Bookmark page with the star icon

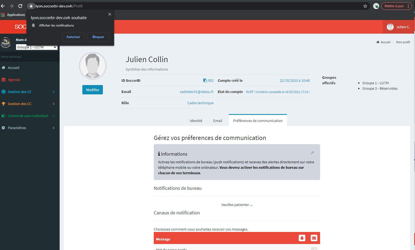(x=365, y=6)
